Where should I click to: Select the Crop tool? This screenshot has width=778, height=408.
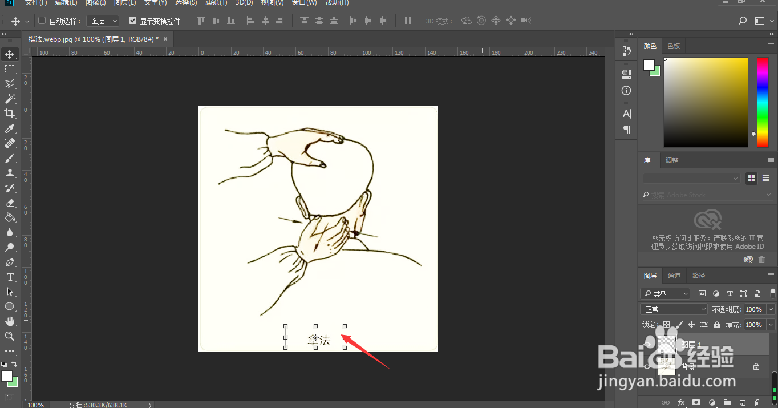[10, 114]
